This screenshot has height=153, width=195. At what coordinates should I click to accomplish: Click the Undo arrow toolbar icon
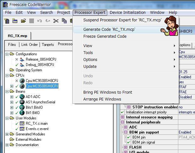pyautogui.click(x=40, y=21)
